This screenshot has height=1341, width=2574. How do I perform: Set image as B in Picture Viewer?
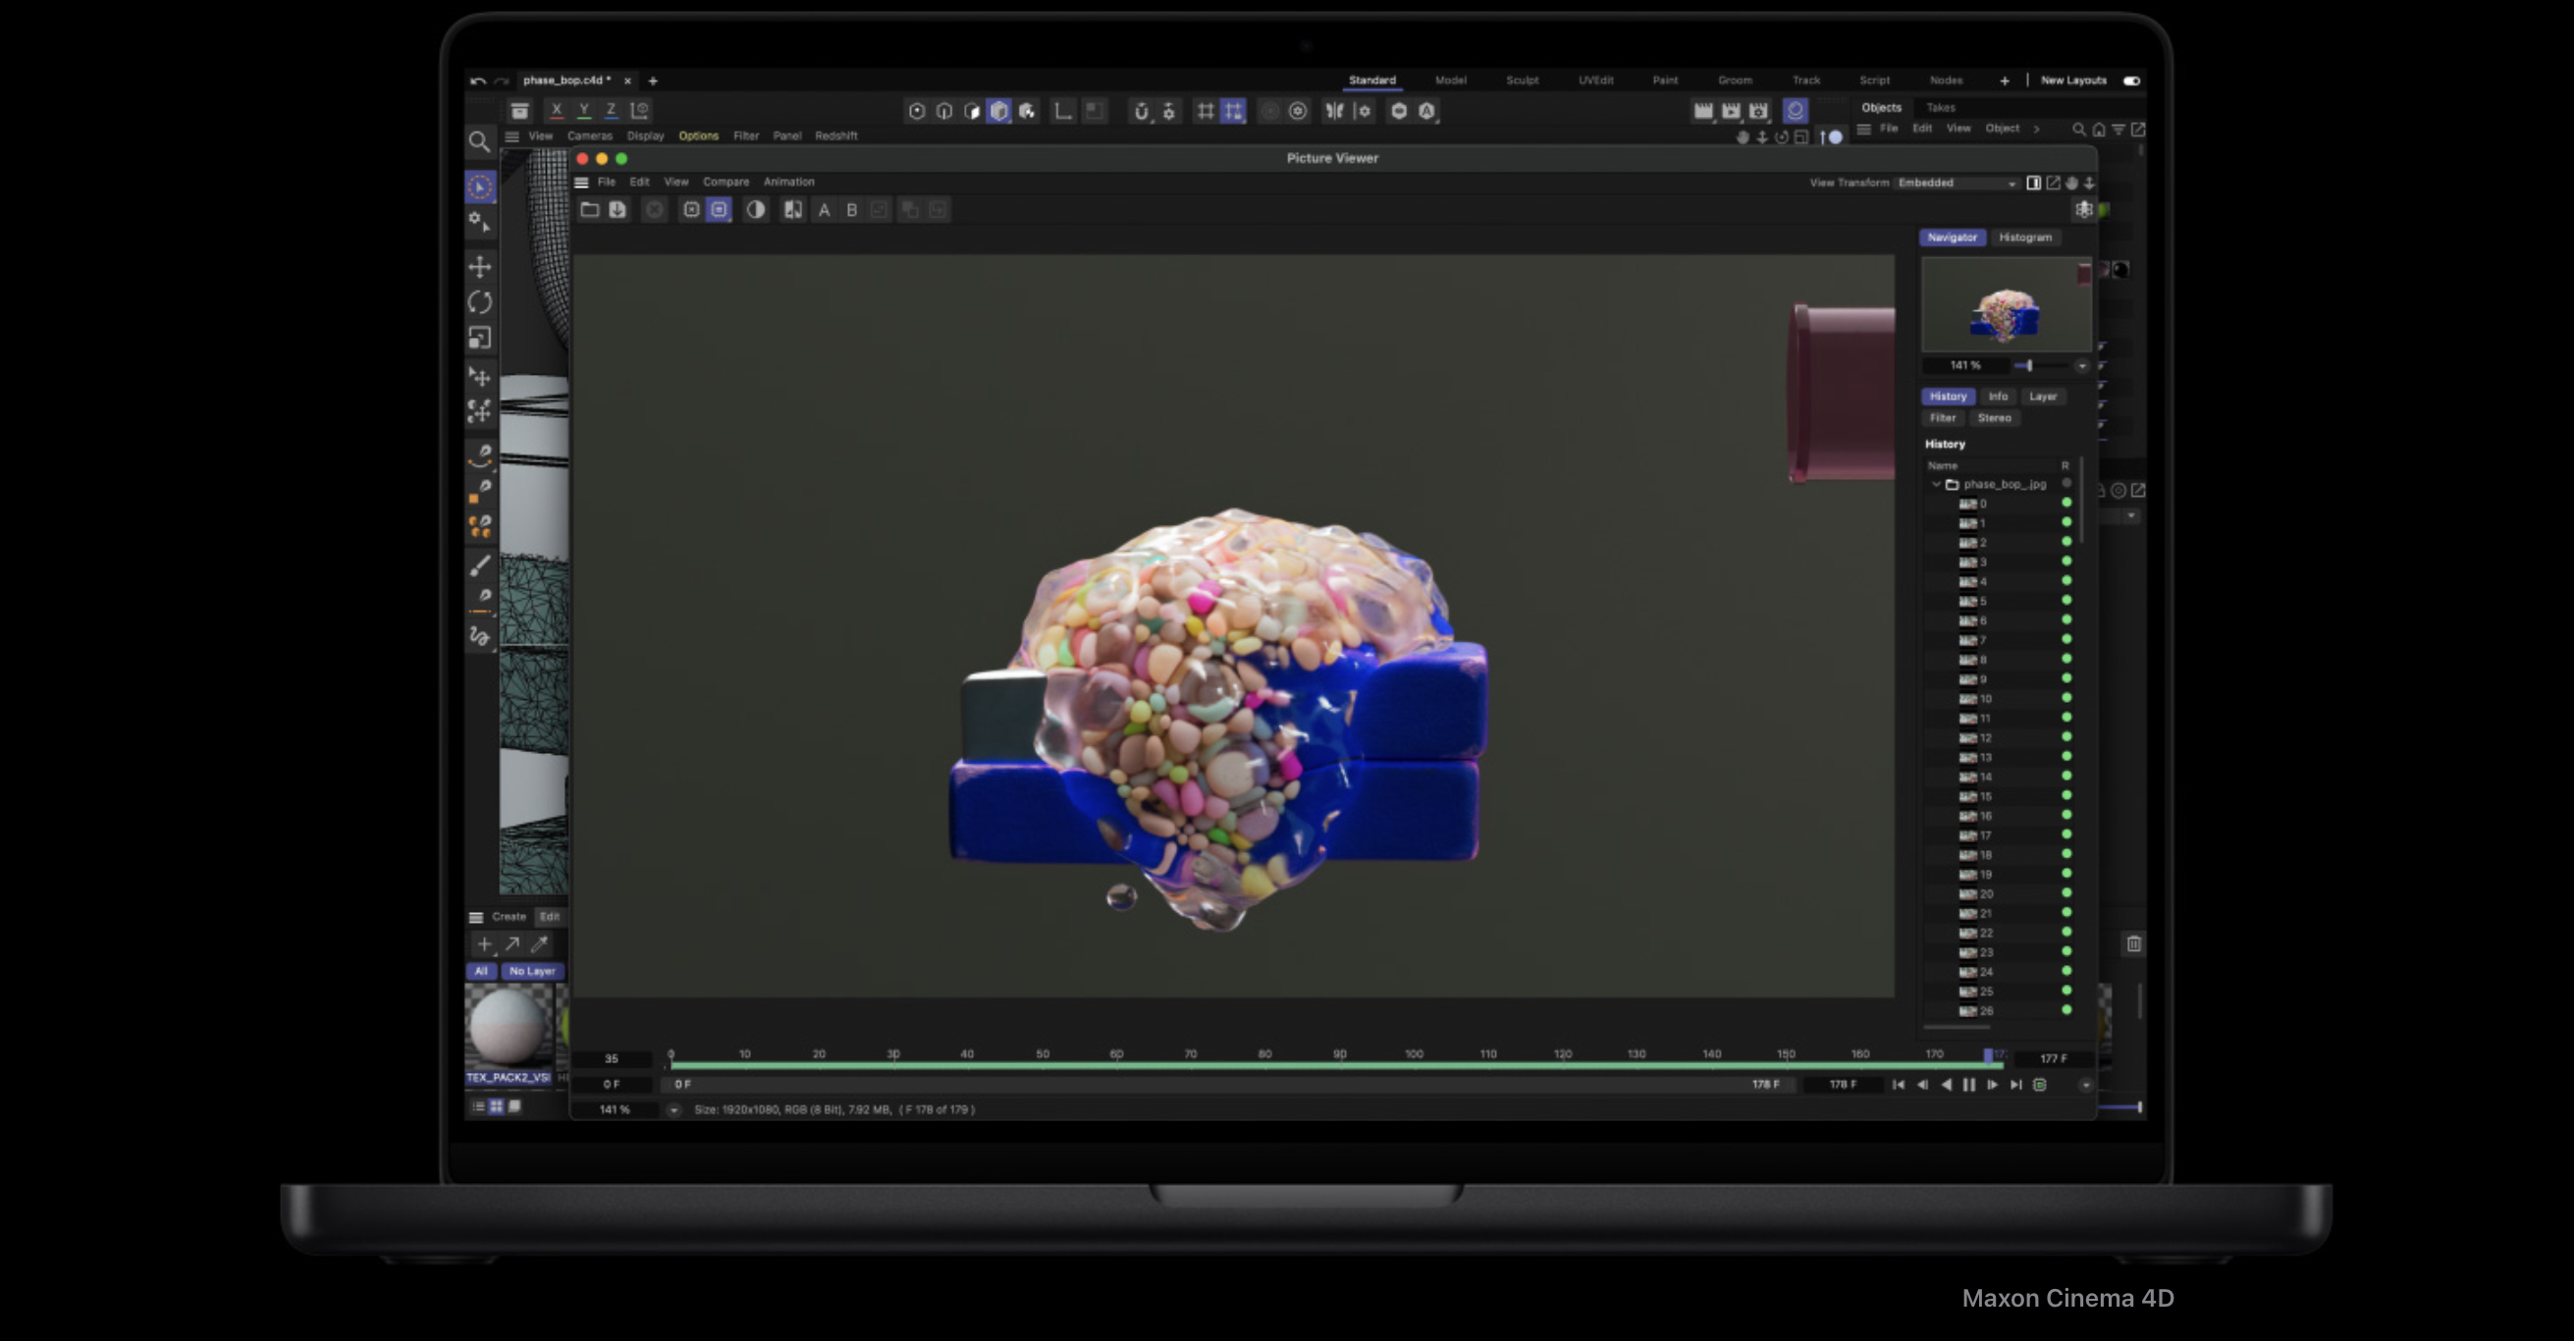pos(851,210)
